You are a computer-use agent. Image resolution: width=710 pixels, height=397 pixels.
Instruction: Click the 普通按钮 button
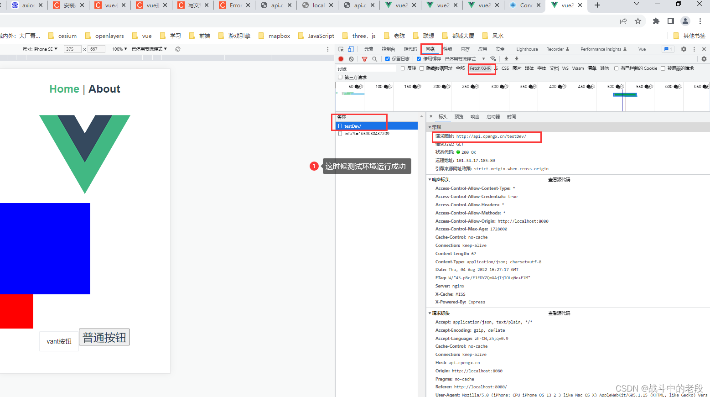point(104,337)
